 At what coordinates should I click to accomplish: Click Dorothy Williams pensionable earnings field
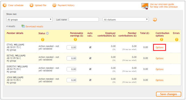pyautogui.click(x=72, y=69)
